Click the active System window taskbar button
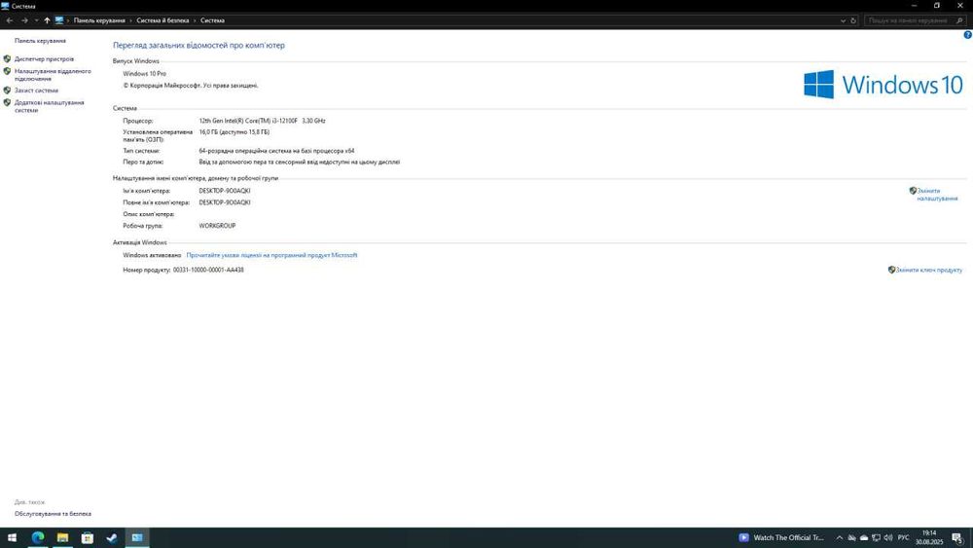The image size is (973, 548). coord(137,537)
